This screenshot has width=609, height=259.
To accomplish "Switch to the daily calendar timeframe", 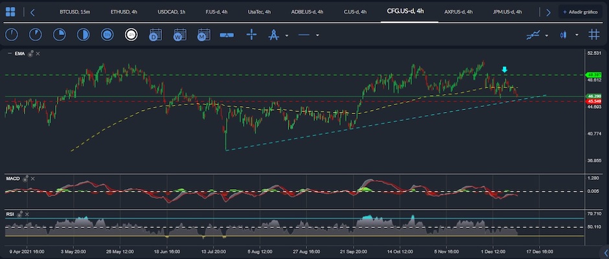I will pyautogui.click(x=155, y=35).
